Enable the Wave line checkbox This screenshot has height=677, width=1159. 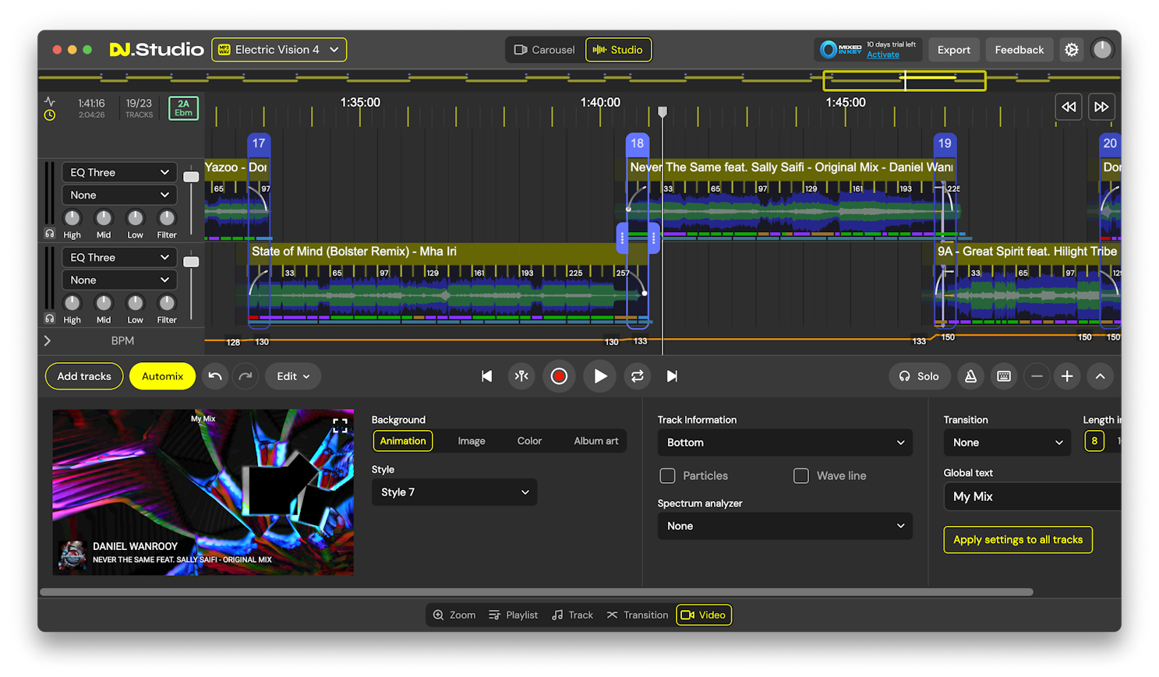(800, 476)
